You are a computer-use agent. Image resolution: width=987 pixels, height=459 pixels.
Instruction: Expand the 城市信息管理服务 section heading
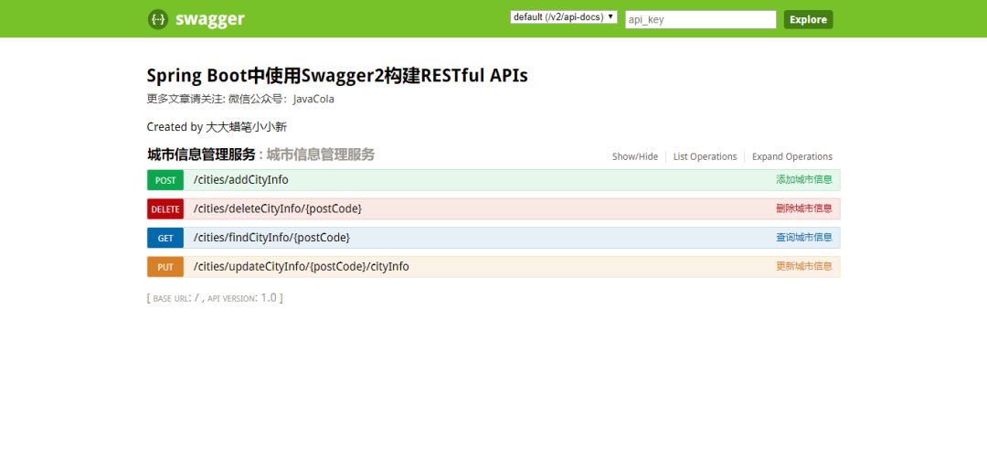201,155
